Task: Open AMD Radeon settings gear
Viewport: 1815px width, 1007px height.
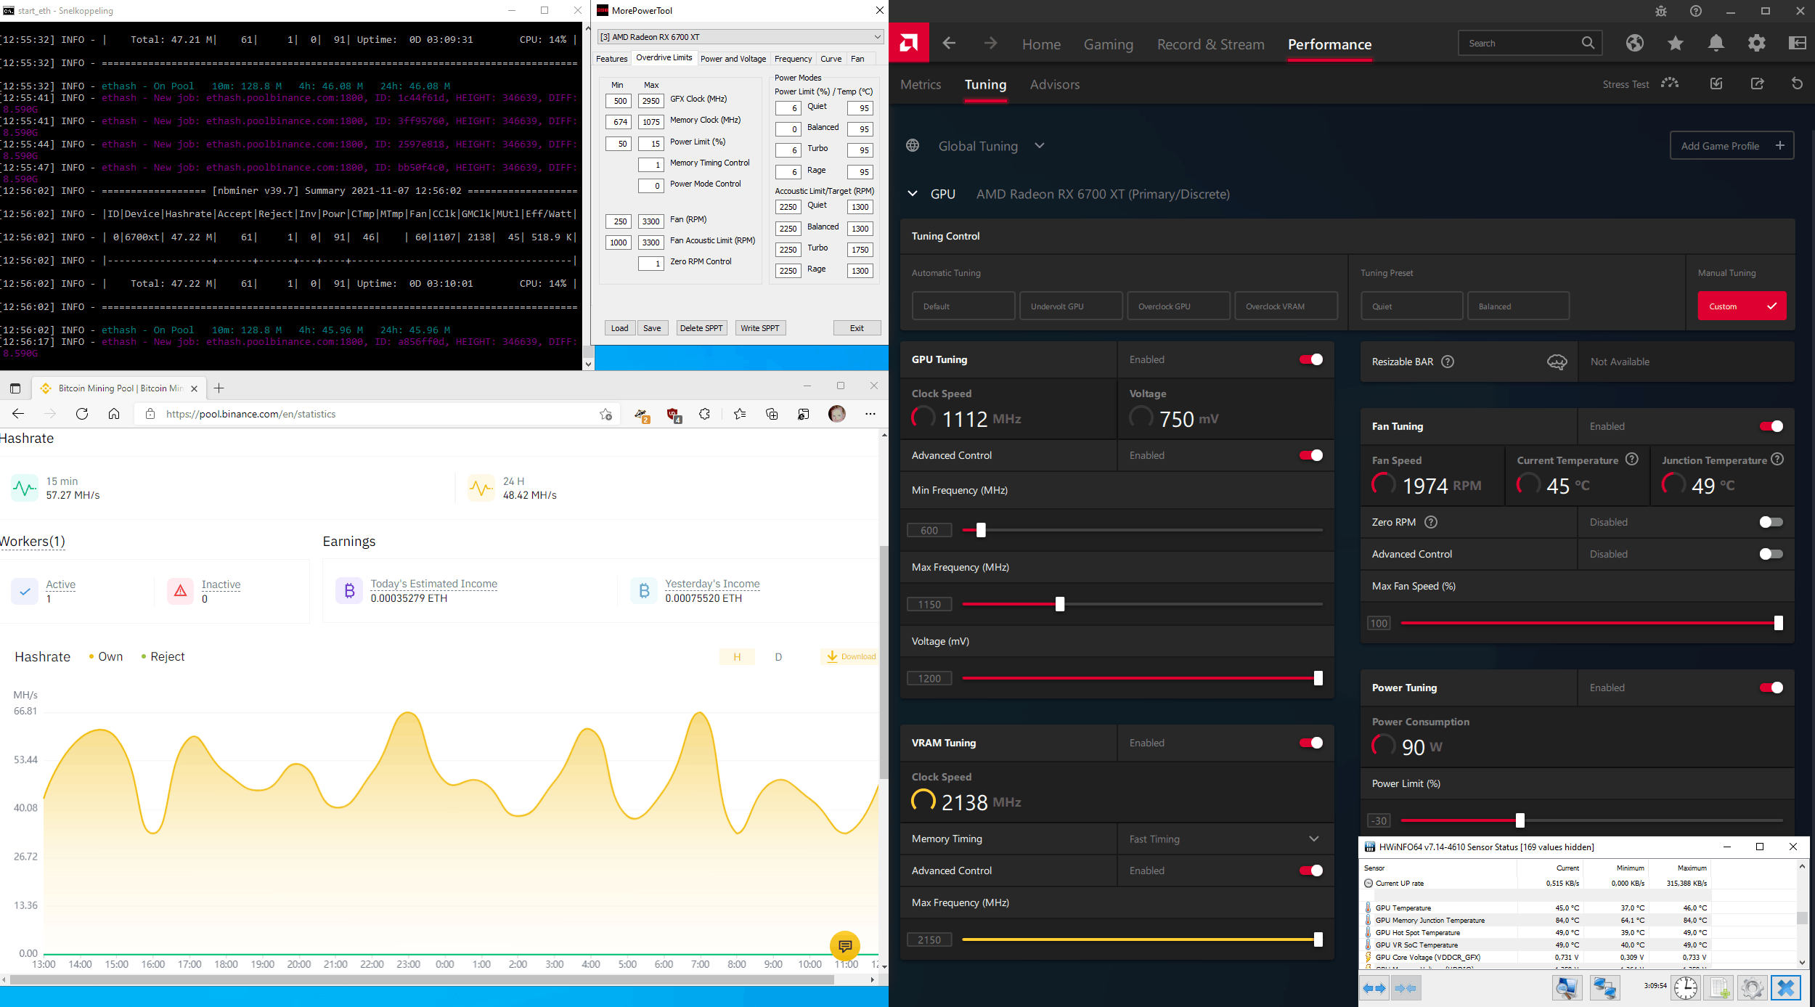Action: 1756,44
